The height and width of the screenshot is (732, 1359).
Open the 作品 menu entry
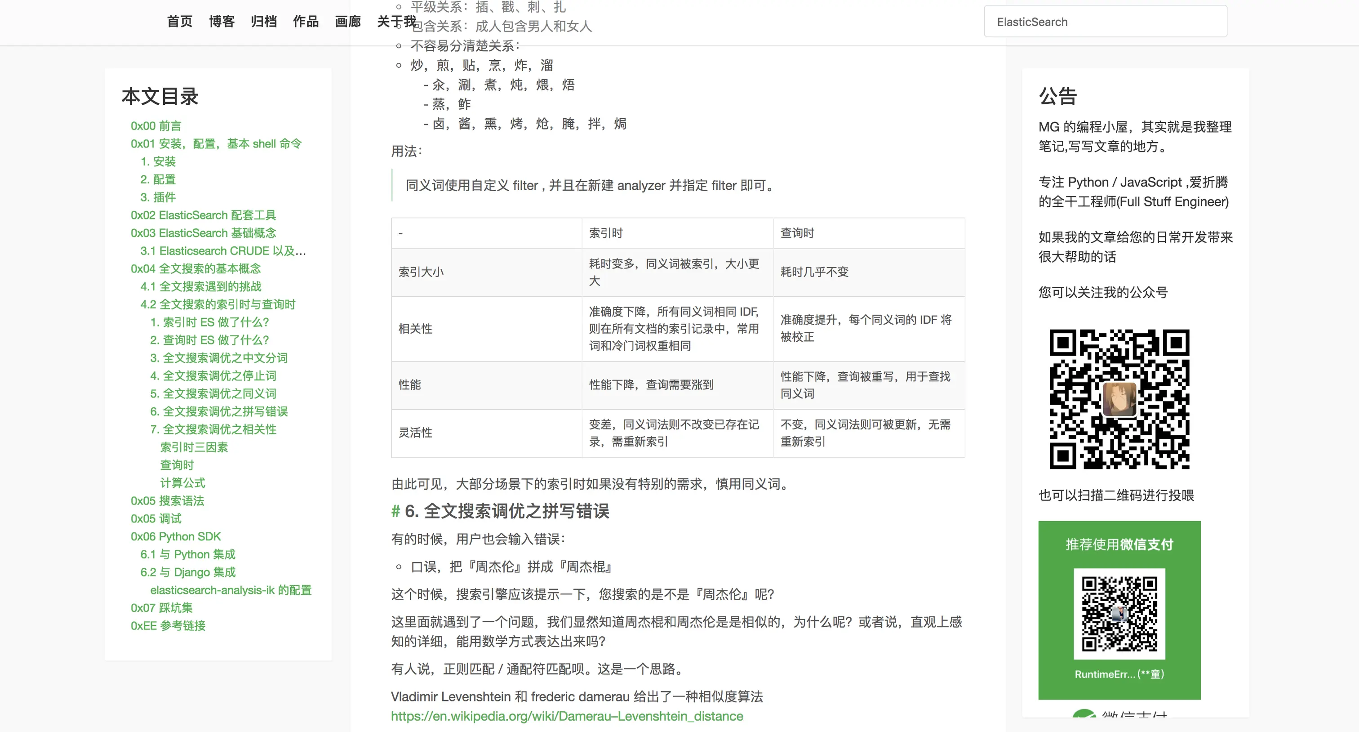tap(306, 22)
